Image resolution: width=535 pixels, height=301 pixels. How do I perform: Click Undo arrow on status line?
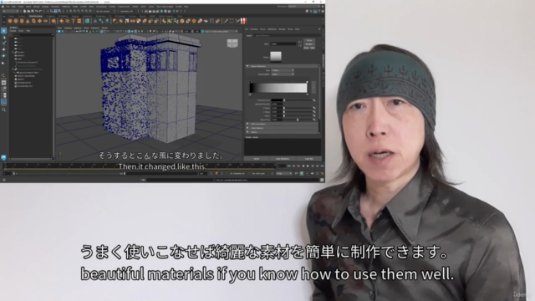coord(38,11)
